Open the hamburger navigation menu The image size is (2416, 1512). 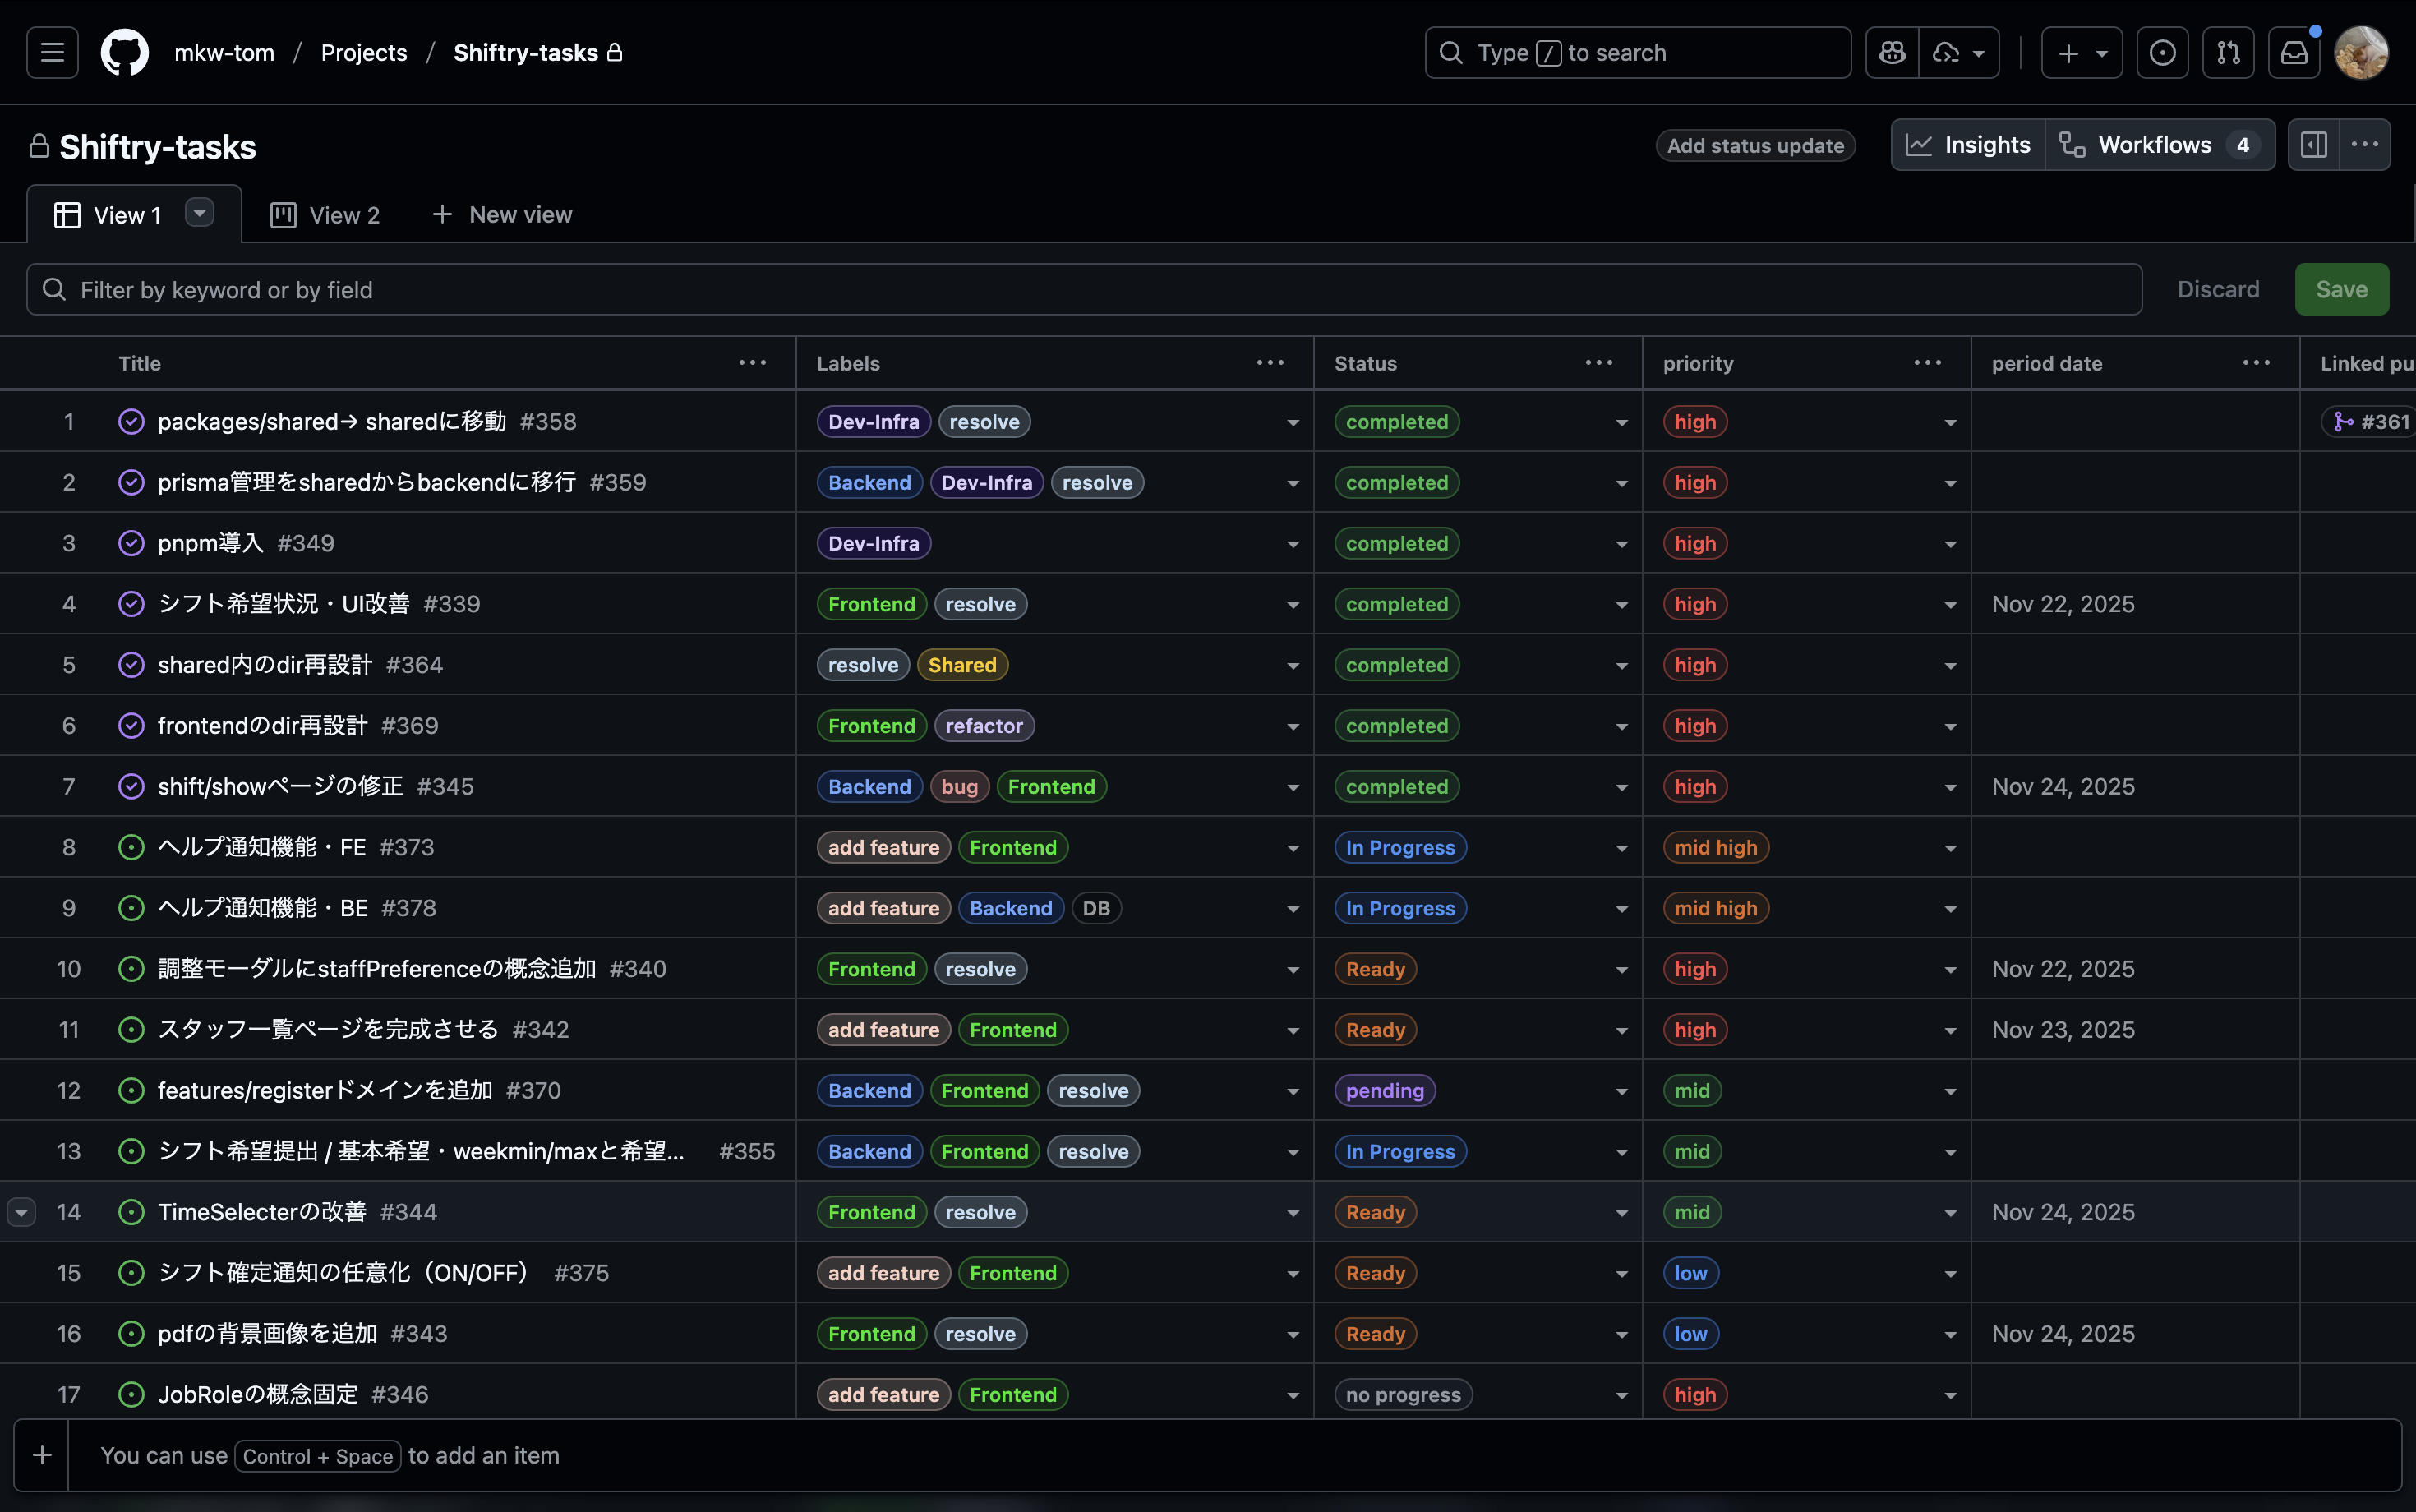coord(52,53)
